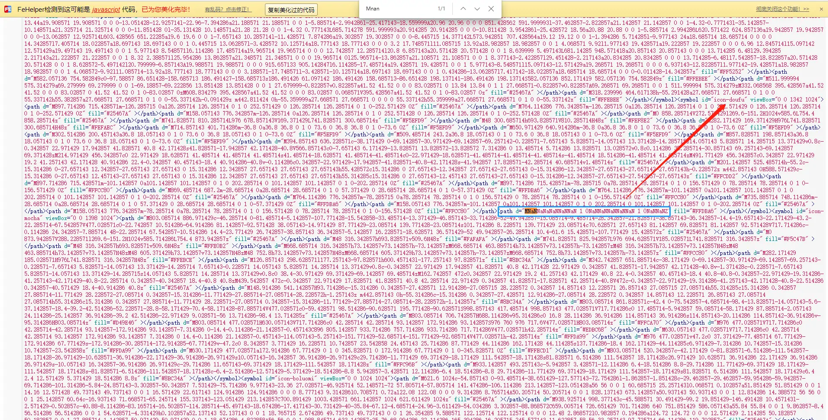
Task: Click the 有乱码？点击修正 link
Action: click(x=228, y=9)
